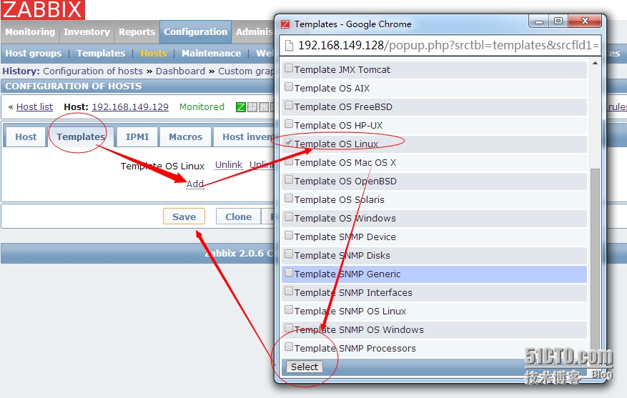Tick the Template OS HP-UX checkbox
The width and height of the screenshot is (627, 398).
point(289,124)
